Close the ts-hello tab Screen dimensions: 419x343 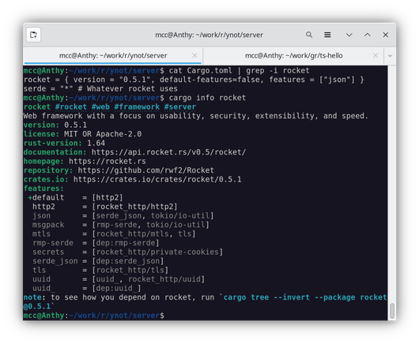(x=376, y=55)
